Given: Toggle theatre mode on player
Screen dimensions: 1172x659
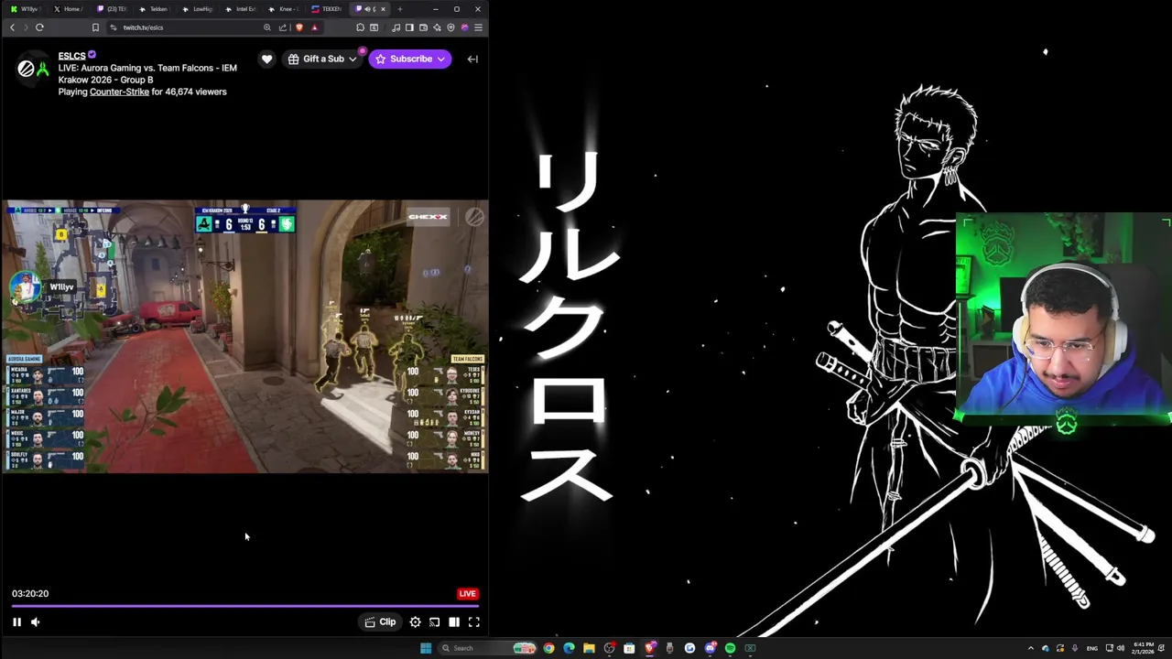Looking at the screenshot, I should coord(454,621).
